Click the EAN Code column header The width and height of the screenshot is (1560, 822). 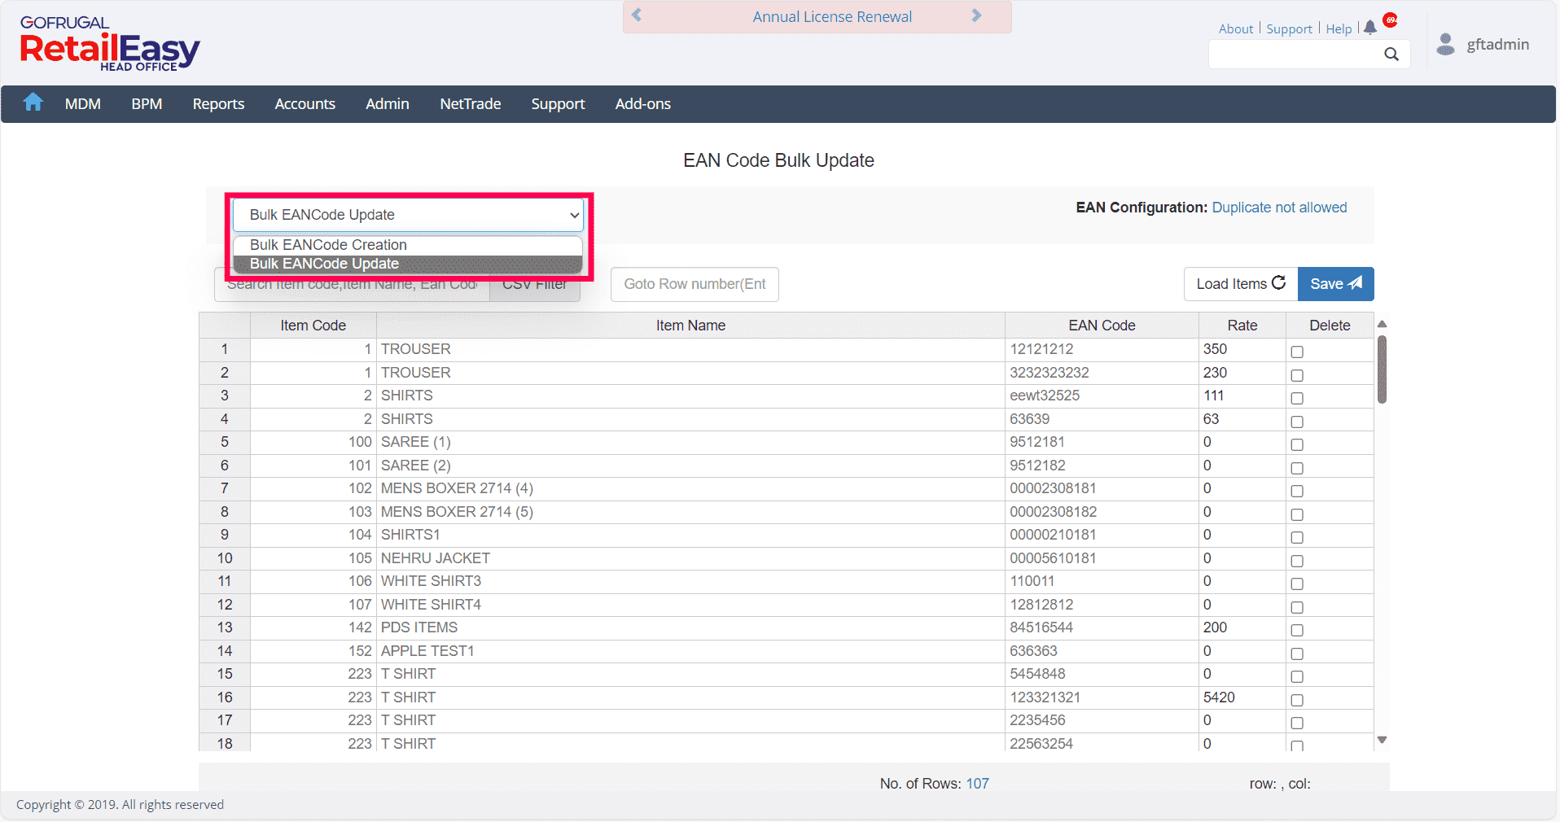1102,326
